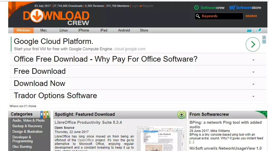
Task: Click the Download Crew logo
Action: pos(56,17)
